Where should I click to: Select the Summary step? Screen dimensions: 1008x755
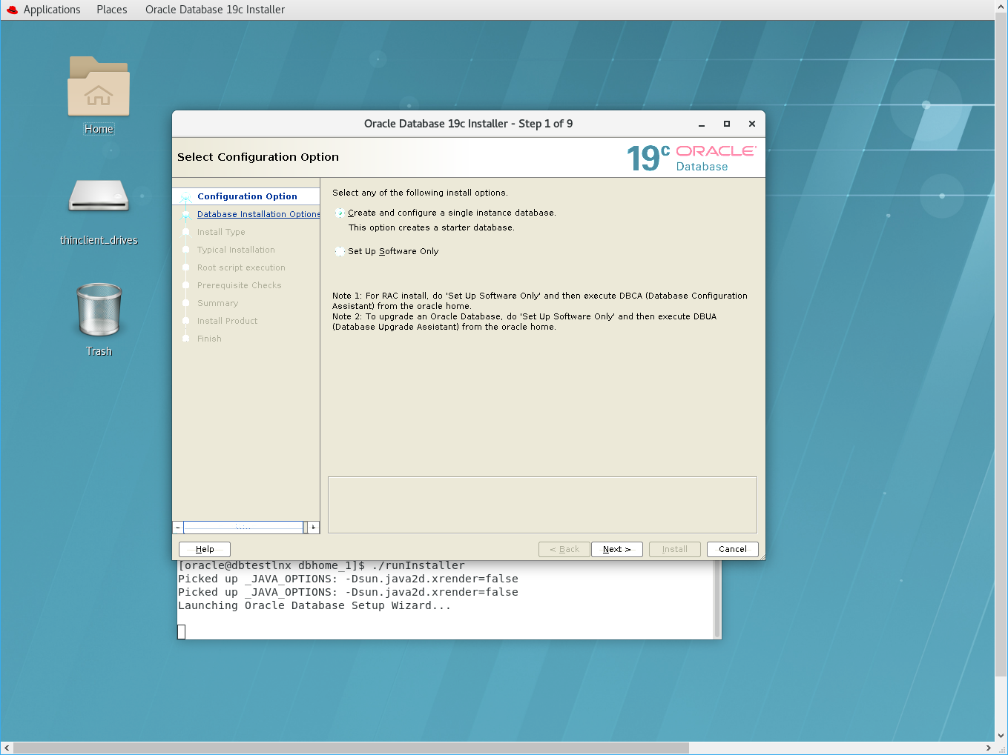(x=218, y=303)
